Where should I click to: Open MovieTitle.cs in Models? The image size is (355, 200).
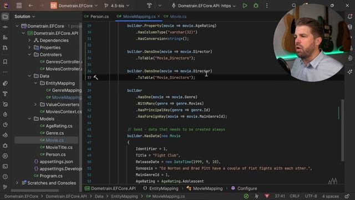click(57, 147)
